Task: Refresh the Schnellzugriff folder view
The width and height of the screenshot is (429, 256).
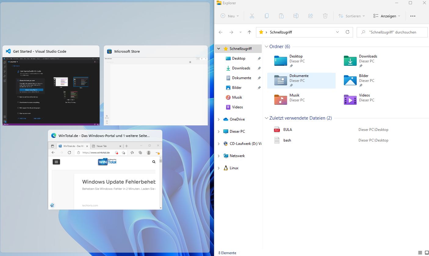Action: (347, 32)
